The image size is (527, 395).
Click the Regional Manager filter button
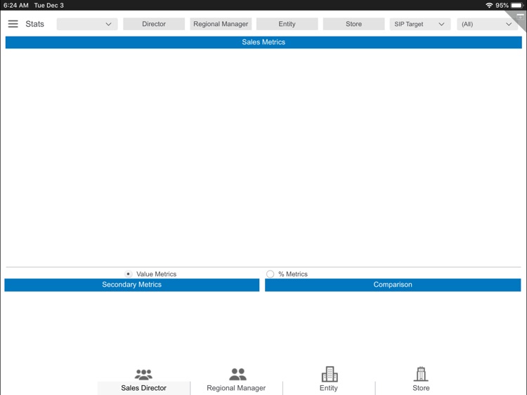(221, 24)
